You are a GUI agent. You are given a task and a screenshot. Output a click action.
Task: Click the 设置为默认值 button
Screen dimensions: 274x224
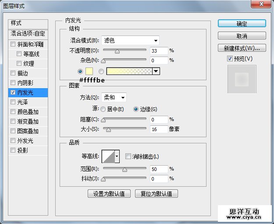pos(109,194)
